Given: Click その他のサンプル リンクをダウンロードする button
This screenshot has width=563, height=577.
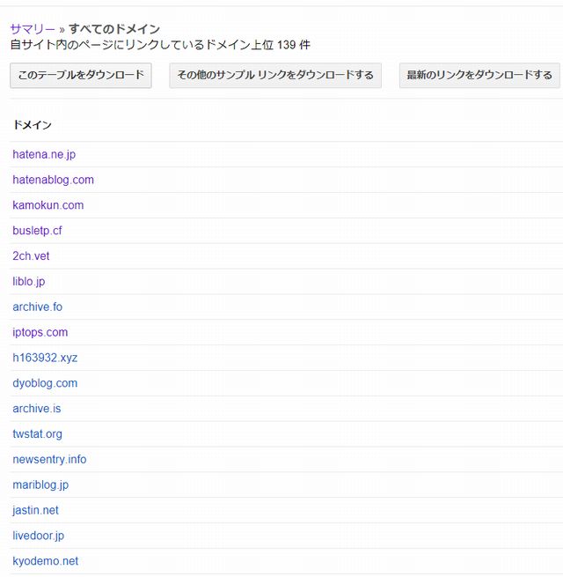Looking at the screenshot, I should [x=275, y=76].
